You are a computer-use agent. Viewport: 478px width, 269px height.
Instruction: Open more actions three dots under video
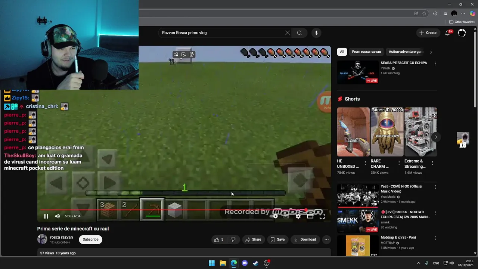(x=327, y=239)
